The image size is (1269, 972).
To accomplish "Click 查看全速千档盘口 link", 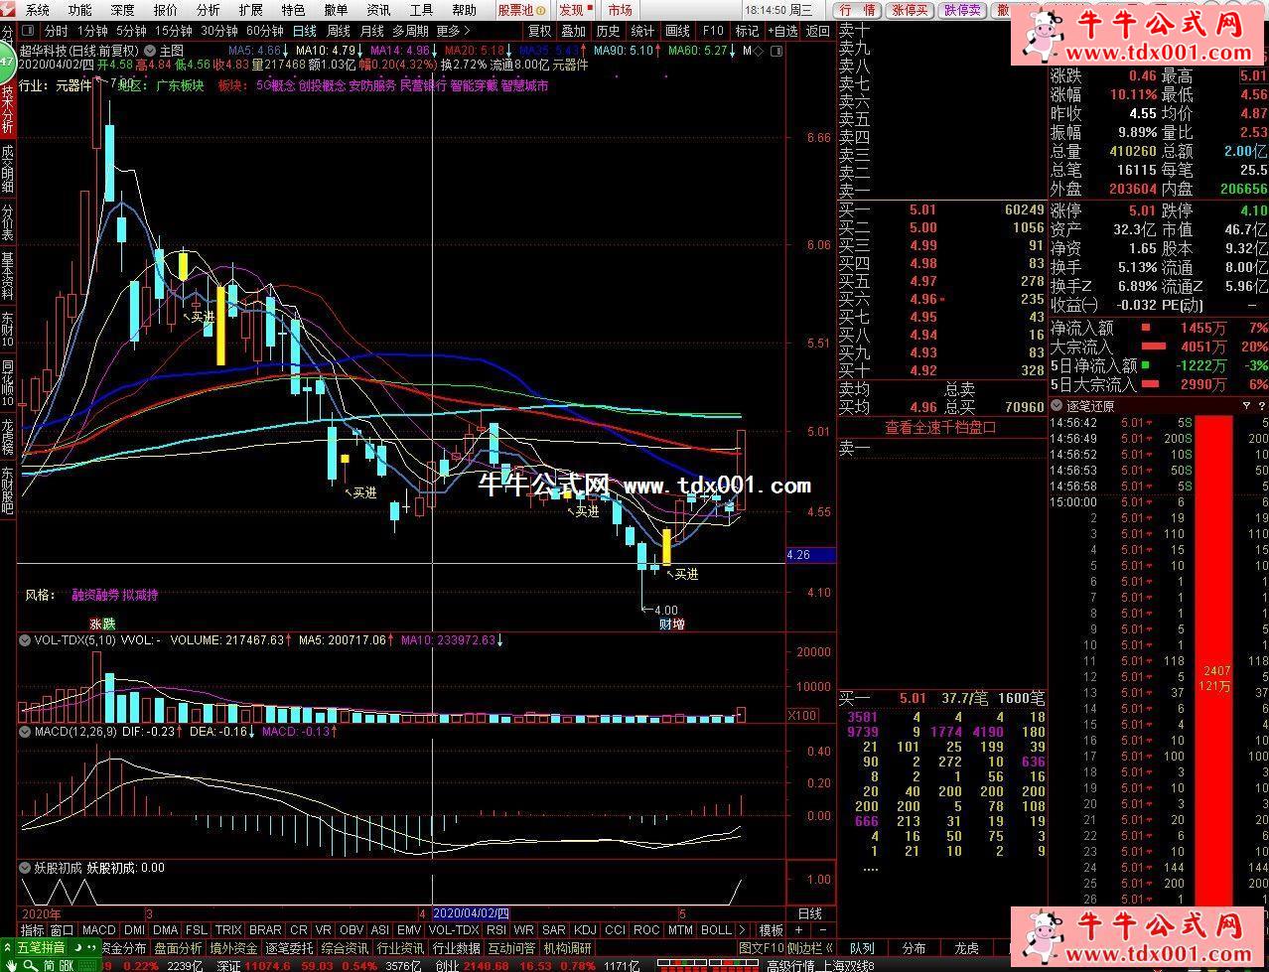I will click(x=940, y=428).
